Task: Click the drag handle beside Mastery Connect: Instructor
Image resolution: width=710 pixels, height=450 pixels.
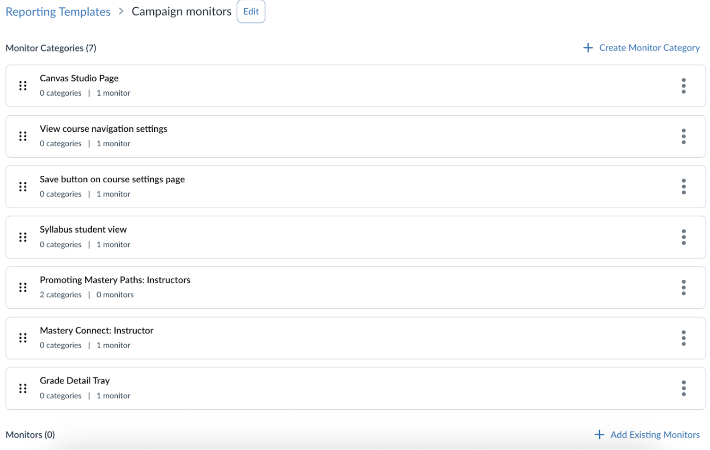Action: pyautogui.click(x=23, y=338)
